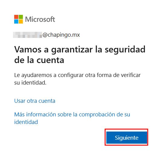
Task: Open 'Más información sobre la comprobación' link
Action: 72,115
